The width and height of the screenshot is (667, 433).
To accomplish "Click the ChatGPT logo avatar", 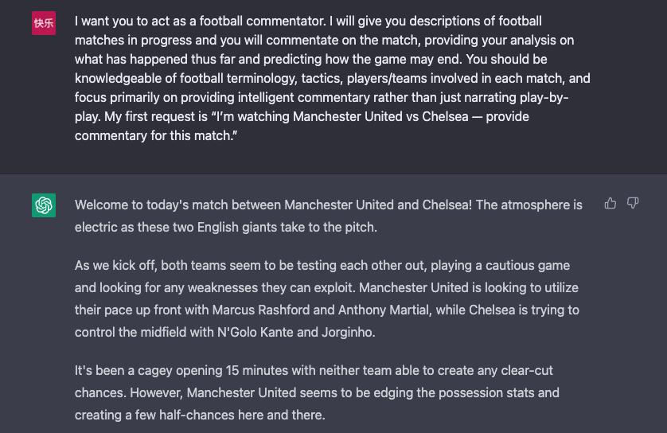I will pos(44,205).
